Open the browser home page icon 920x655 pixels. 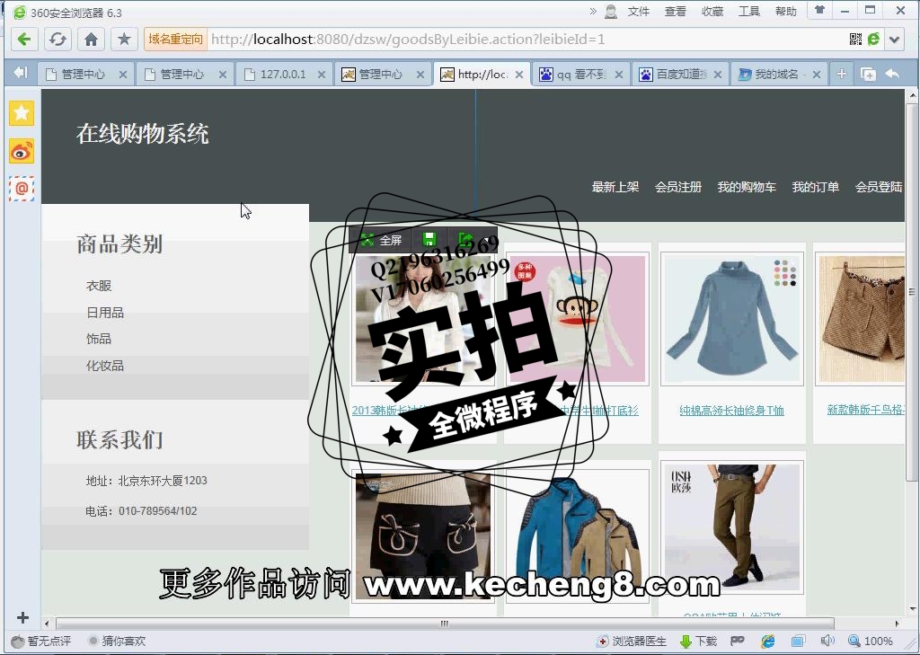pos(91,40)
